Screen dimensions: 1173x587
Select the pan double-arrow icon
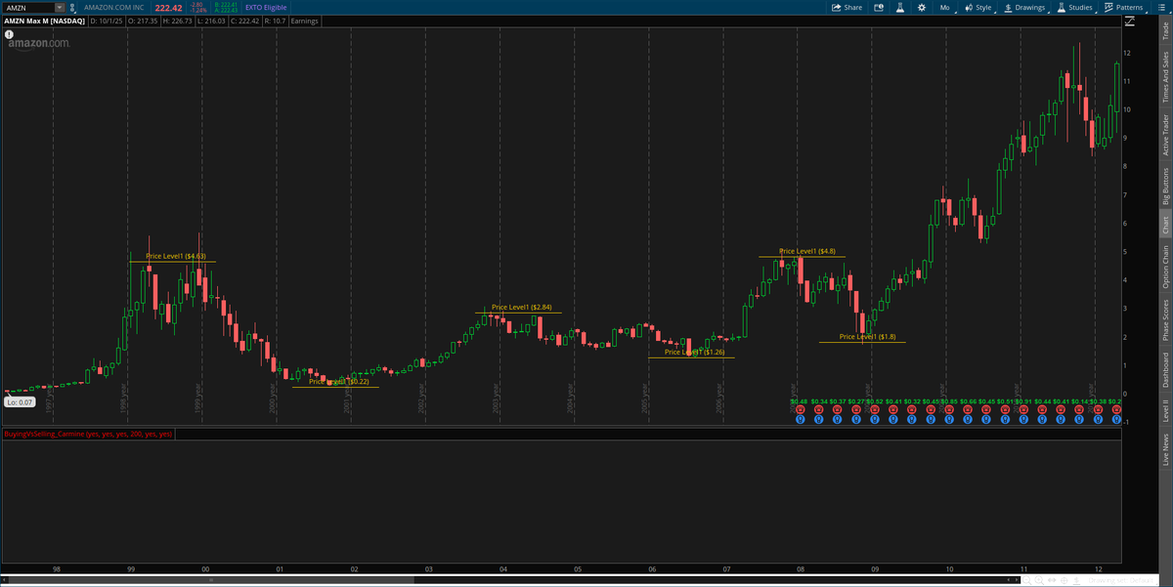[x=1052, y=580]
